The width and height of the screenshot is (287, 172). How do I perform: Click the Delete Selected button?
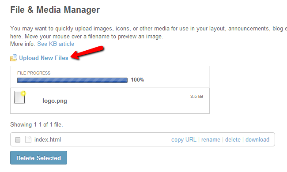point(38,157)
